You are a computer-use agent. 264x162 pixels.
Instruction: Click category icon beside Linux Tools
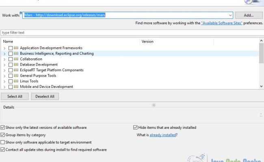click(x=16, y=81)
